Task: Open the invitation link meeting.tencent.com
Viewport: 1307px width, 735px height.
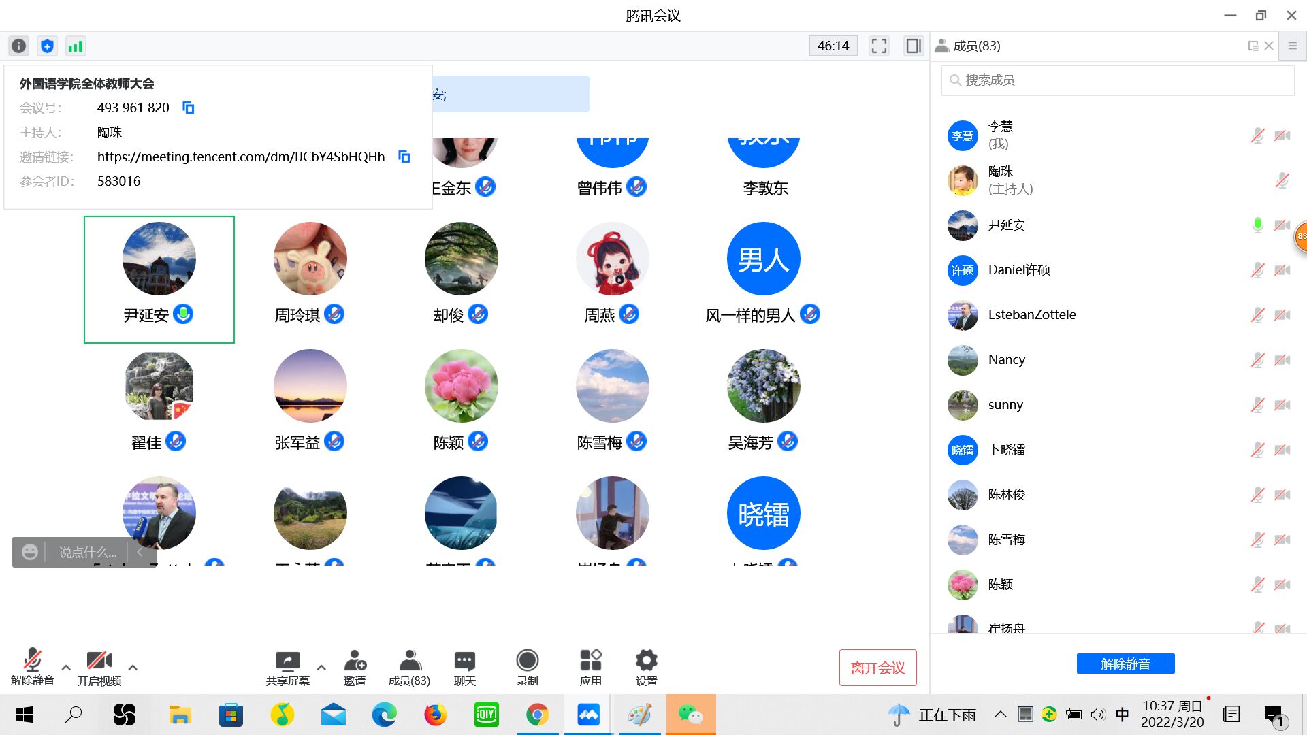Action: (241, 157)
